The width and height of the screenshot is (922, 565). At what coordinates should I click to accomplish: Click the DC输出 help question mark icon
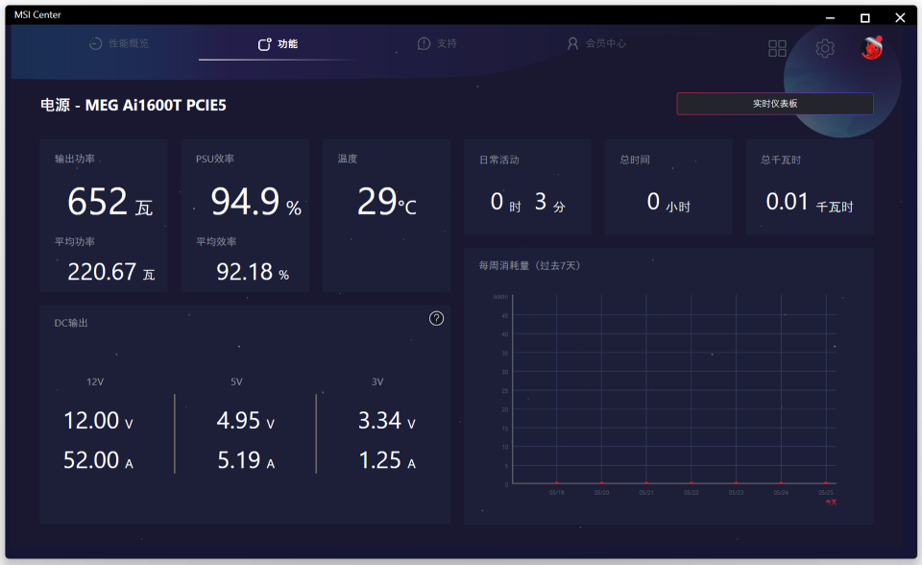436,318
